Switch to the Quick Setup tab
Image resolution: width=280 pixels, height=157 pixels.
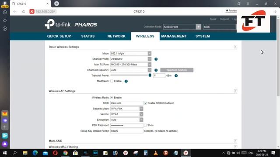click(x=59, y=36)
